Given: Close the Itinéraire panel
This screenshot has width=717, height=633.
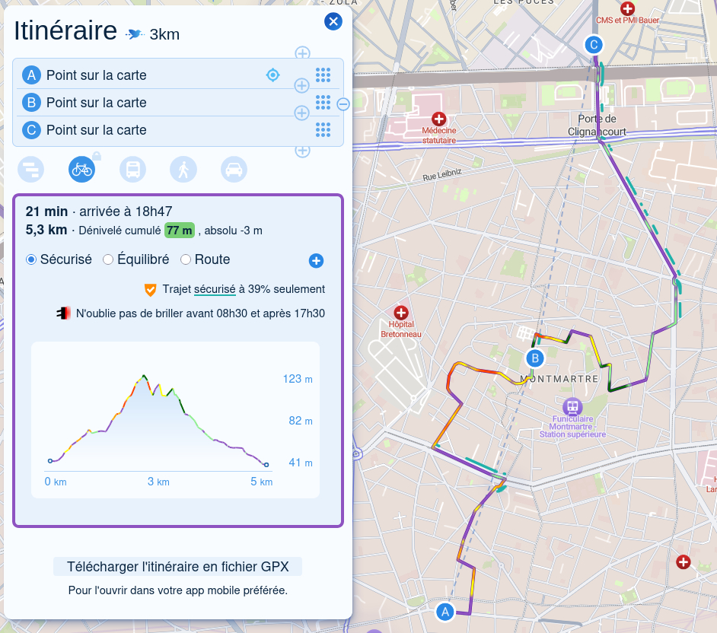Looking at the screenshot, I should pyautogui.click(x=333, y=21).
